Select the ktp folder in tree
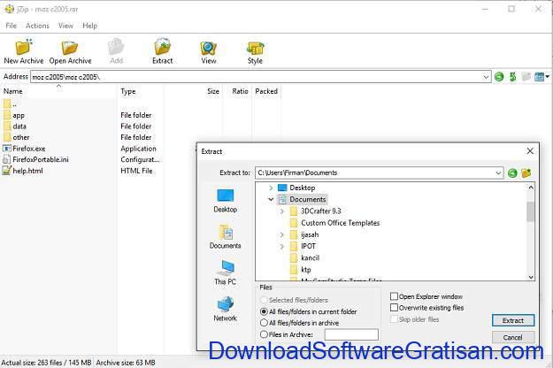Viewport: 553px width, 368px height. tap(301, 270)
